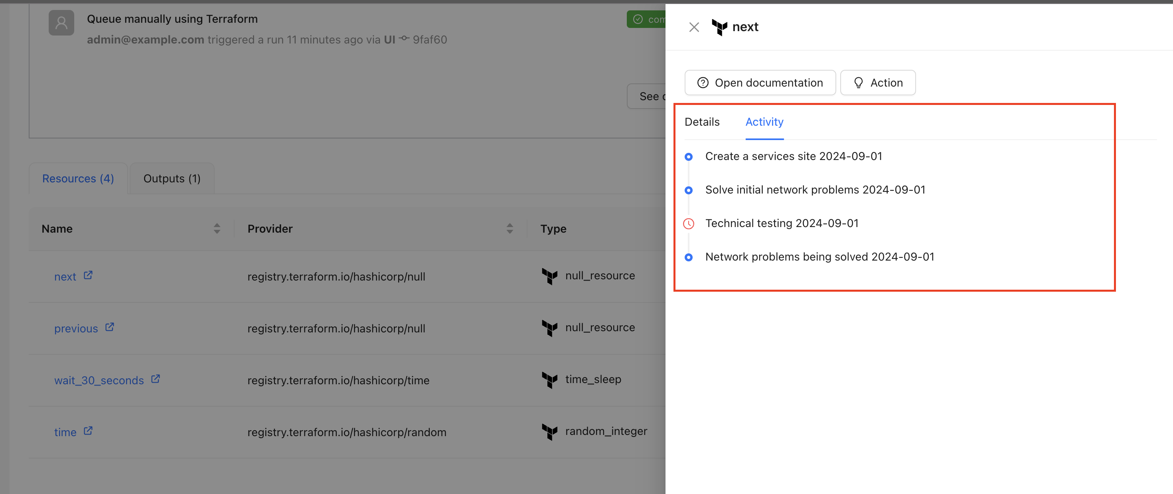Click the Terraform logo beside panel title

coord(719,27)
